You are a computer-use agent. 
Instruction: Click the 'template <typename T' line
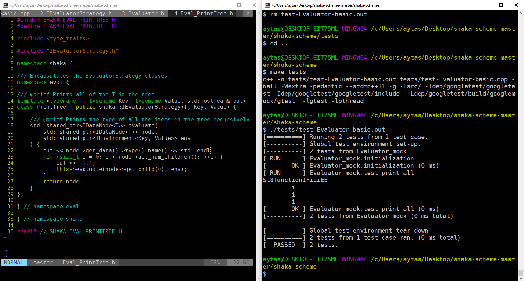132,101
